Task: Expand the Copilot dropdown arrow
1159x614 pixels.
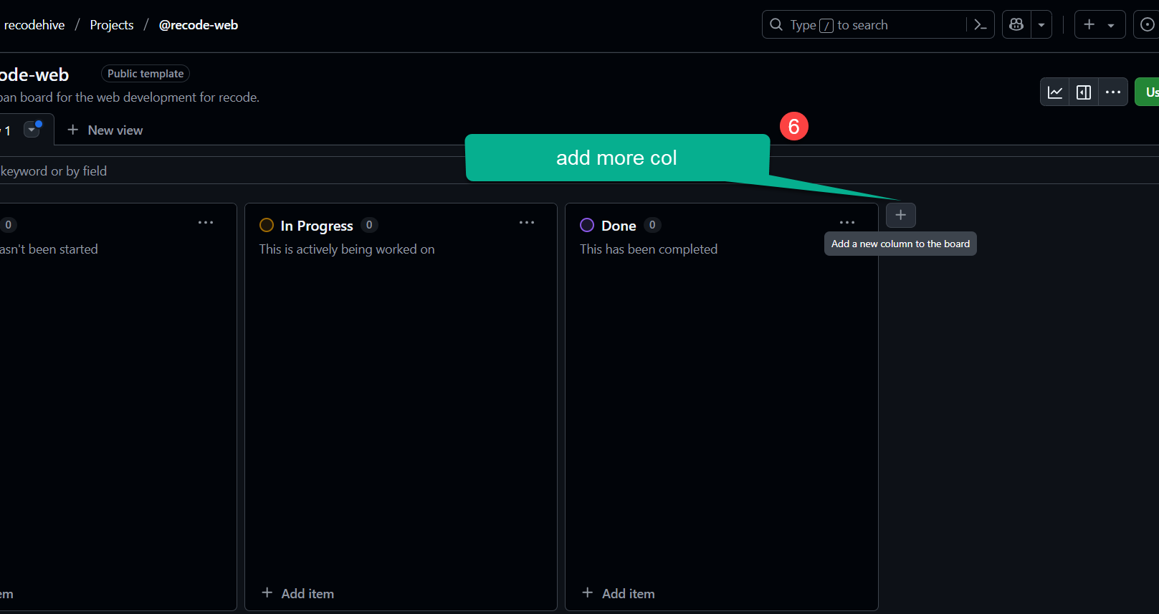Action: click(1041, 25)
